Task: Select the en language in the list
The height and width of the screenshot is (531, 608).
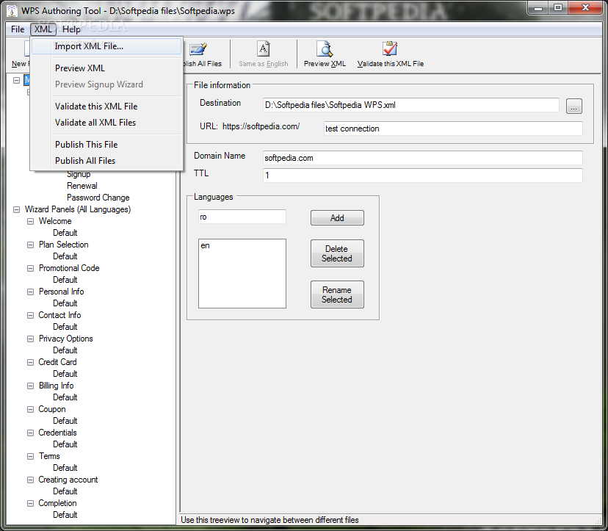Action: pos(205,245)
